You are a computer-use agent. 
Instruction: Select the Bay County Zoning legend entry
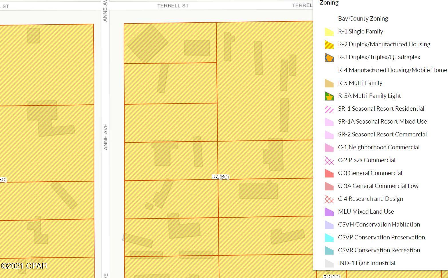tap(363, 19)
